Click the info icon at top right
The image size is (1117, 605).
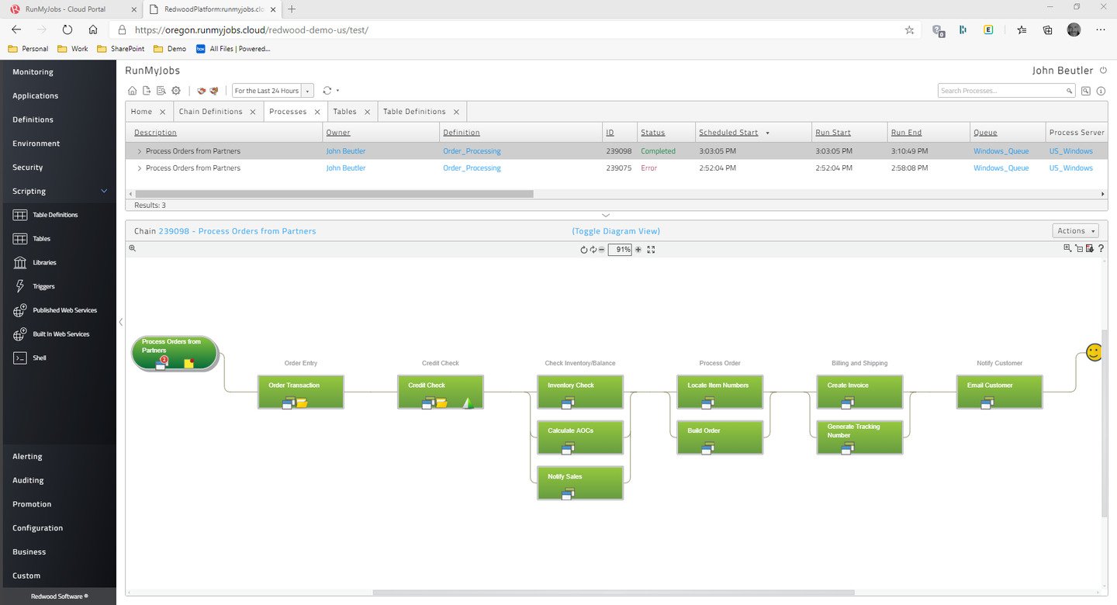[1101, 91]
